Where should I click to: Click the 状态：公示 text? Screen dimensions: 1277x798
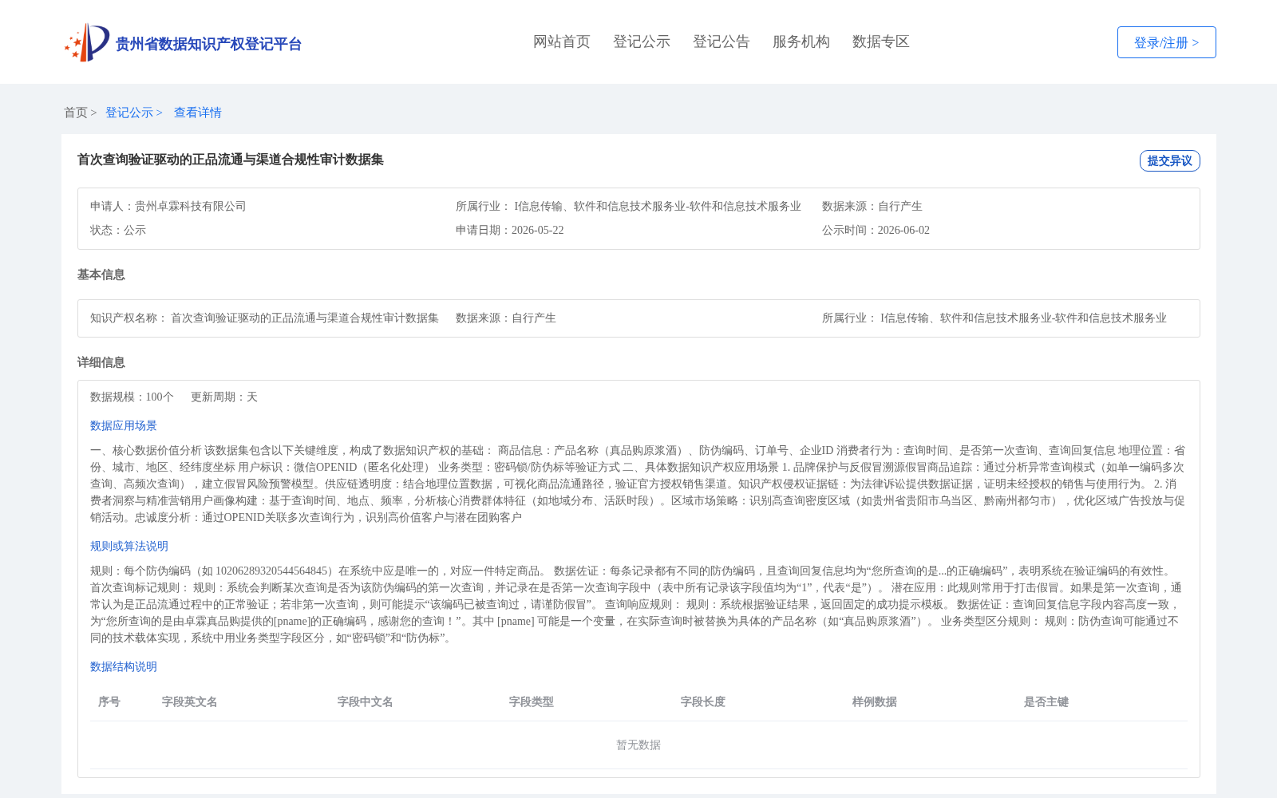(118, 230)
